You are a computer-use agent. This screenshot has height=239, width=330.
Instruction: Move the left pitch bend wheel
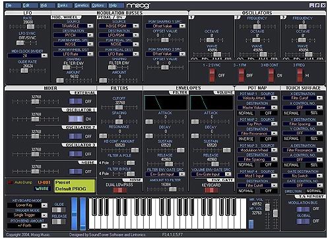(74, 214)
